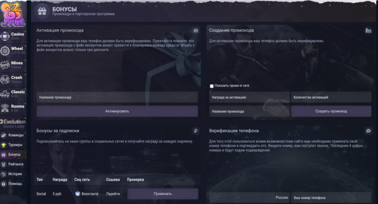Open the Casino slots section
This screenshot has width=378, height=204.
tap(14, 36)
